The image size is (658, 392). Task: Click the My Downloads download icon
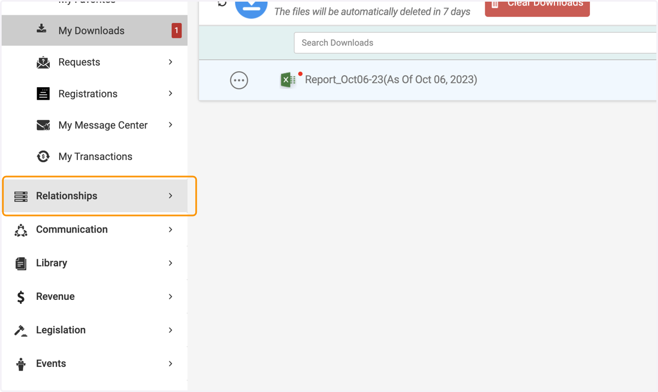pos(42,29)
